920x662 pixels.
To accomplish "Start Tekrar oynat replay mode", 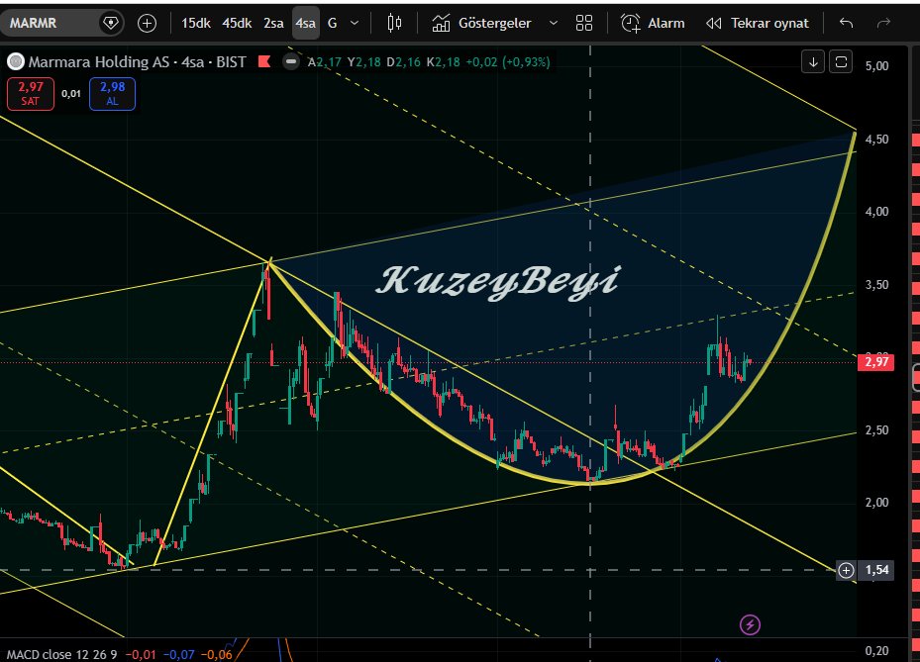I will 757,23.
